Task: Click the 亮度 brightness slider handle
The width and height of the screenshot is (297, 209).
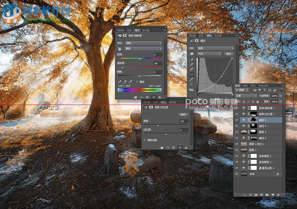Action: pos(158,125)
